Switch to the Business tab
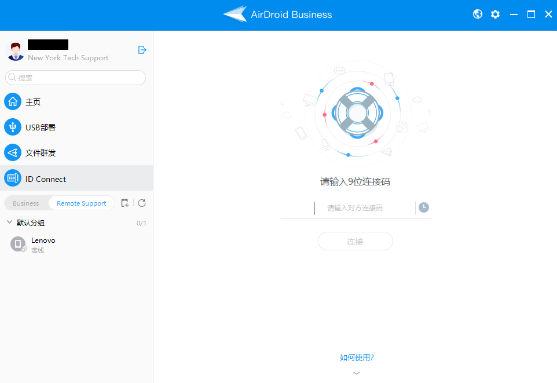Viewport: 557px width, 383px height. pos(26,203)
